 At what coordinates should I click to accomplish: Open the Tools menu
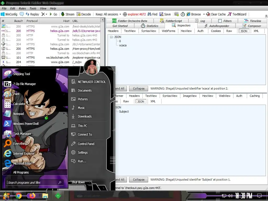[x=33, y=8]
